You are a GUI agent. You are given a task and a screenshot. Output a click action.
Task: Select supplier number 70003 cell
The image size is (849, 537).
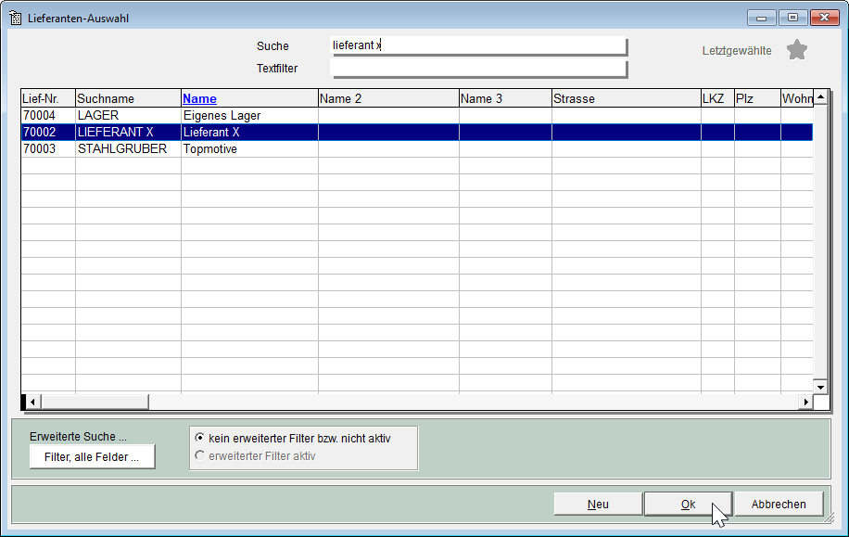point(48,149)
